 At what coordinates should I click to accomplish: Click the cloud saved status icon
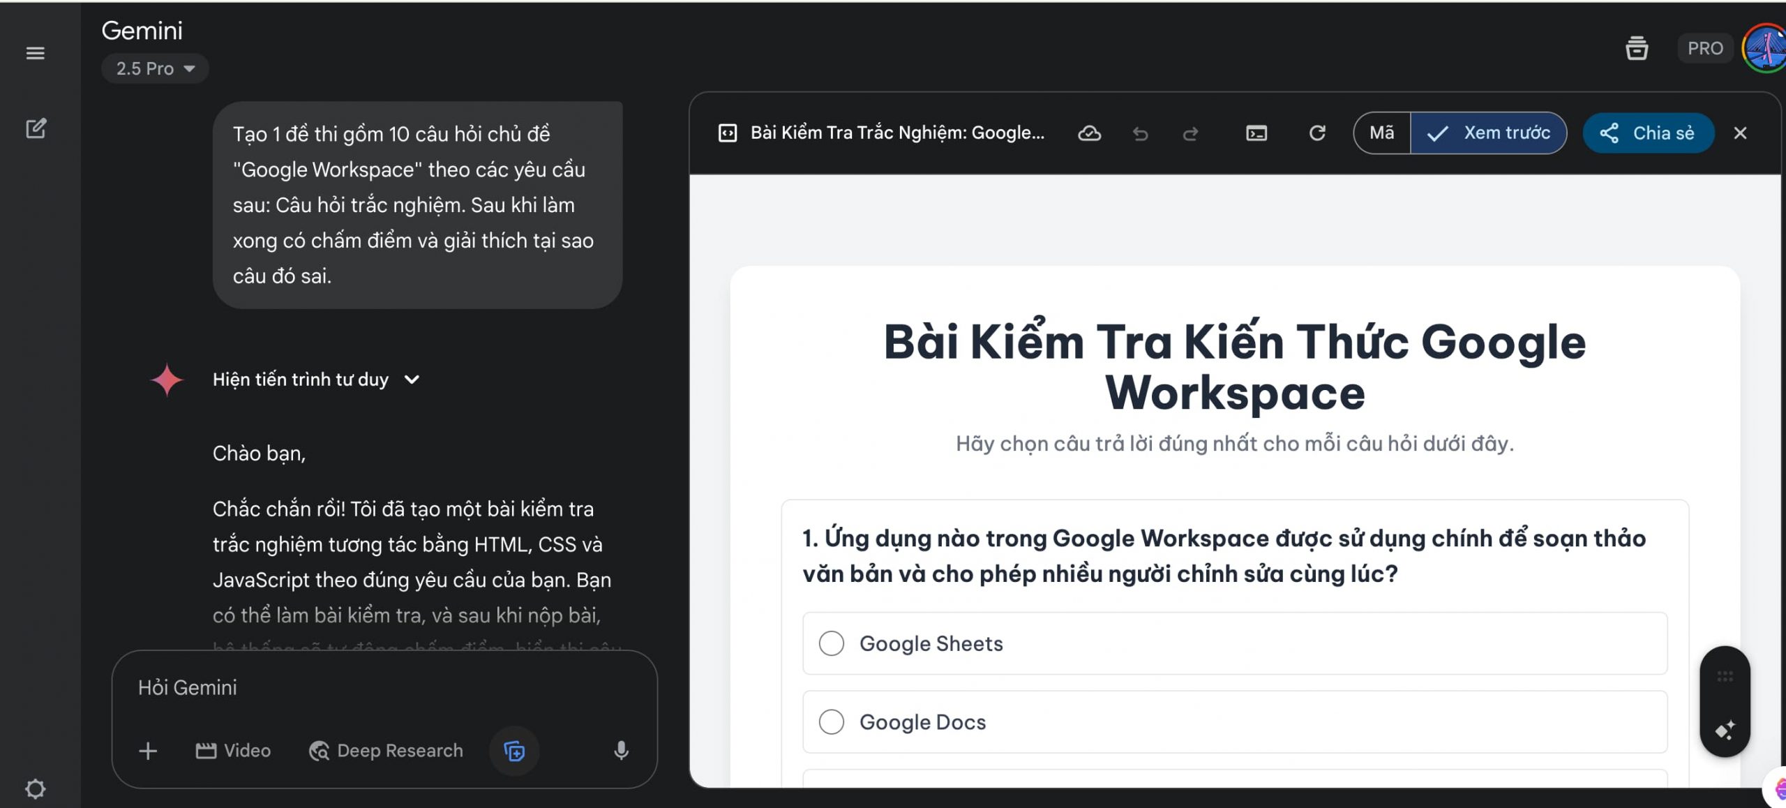click(1089, 133)
